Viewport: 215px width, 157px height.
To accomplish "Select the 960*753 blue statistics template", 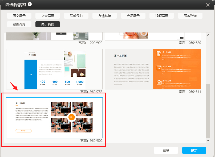I will click(x=54, y=69).
